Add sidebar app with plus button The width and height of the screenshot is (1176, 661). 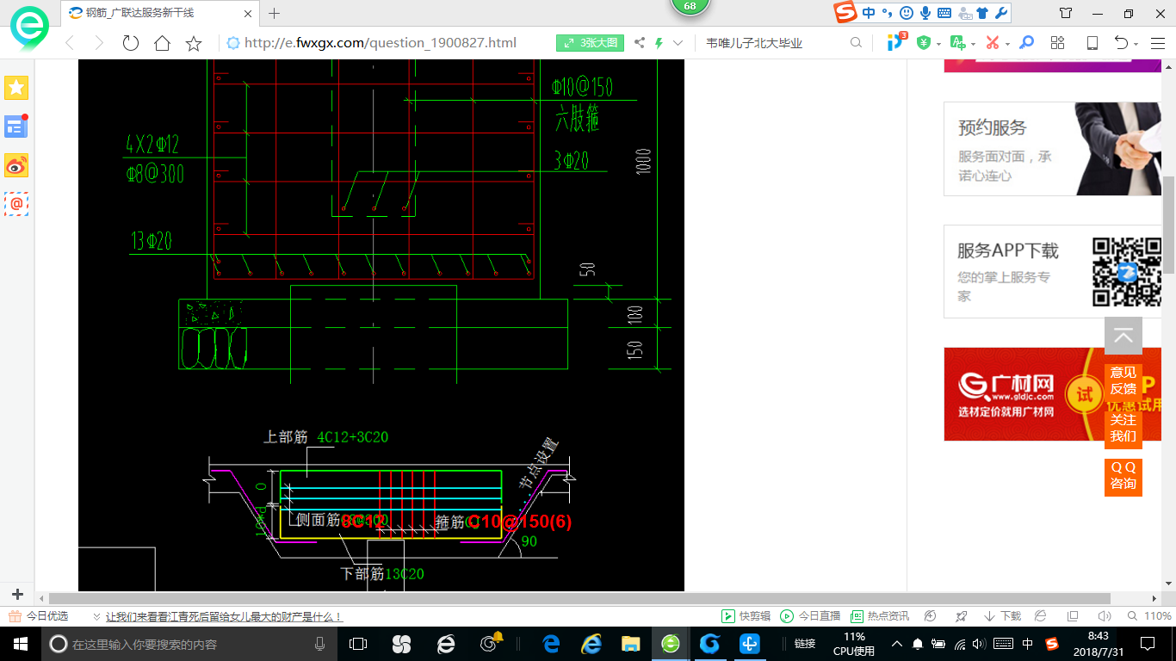pos(17,594)
